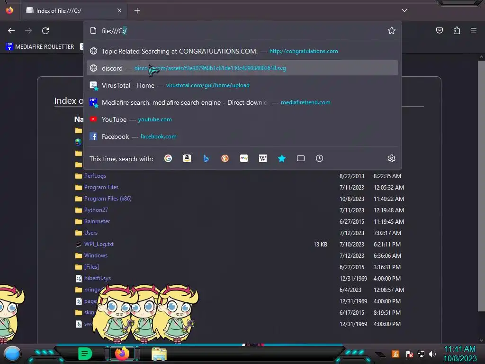Open search settings gear icon

pyautogui.click(x=392, y=158)
